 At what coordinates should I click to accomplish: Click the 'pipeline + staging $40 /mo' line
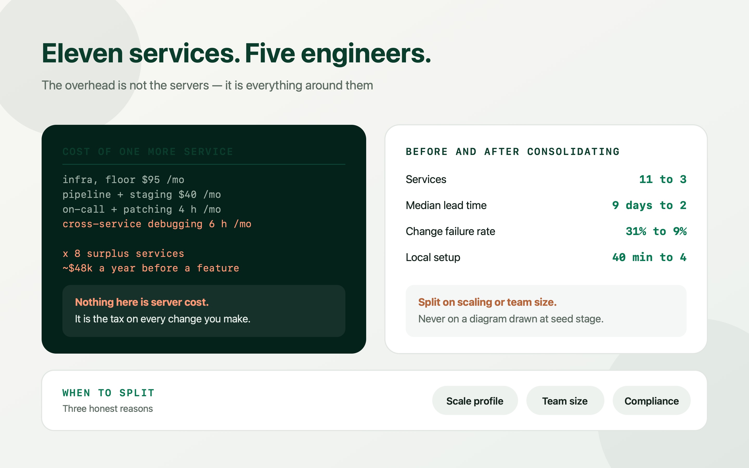click(142, 194)
